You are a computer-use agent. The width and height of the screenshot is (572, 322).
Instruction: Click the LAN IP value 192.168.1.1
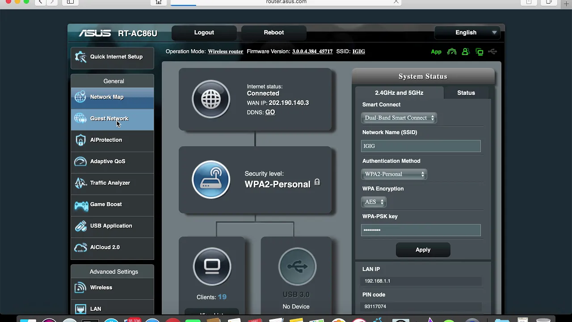click(x=377, y=281)
